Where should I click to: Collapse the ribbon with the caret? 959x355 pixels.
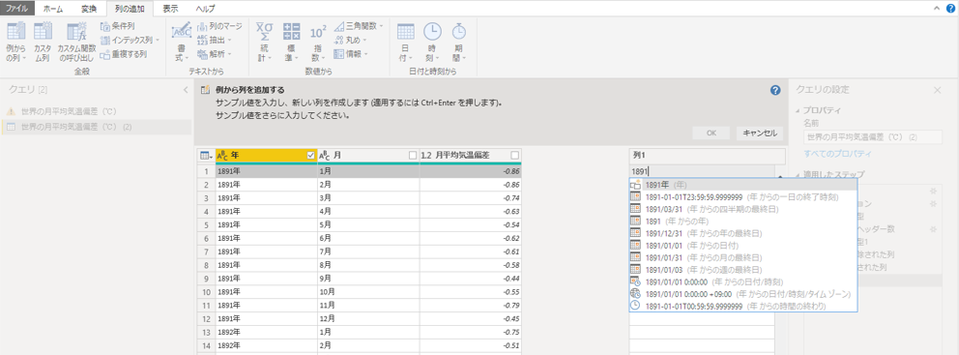click(x=937, y=9)
